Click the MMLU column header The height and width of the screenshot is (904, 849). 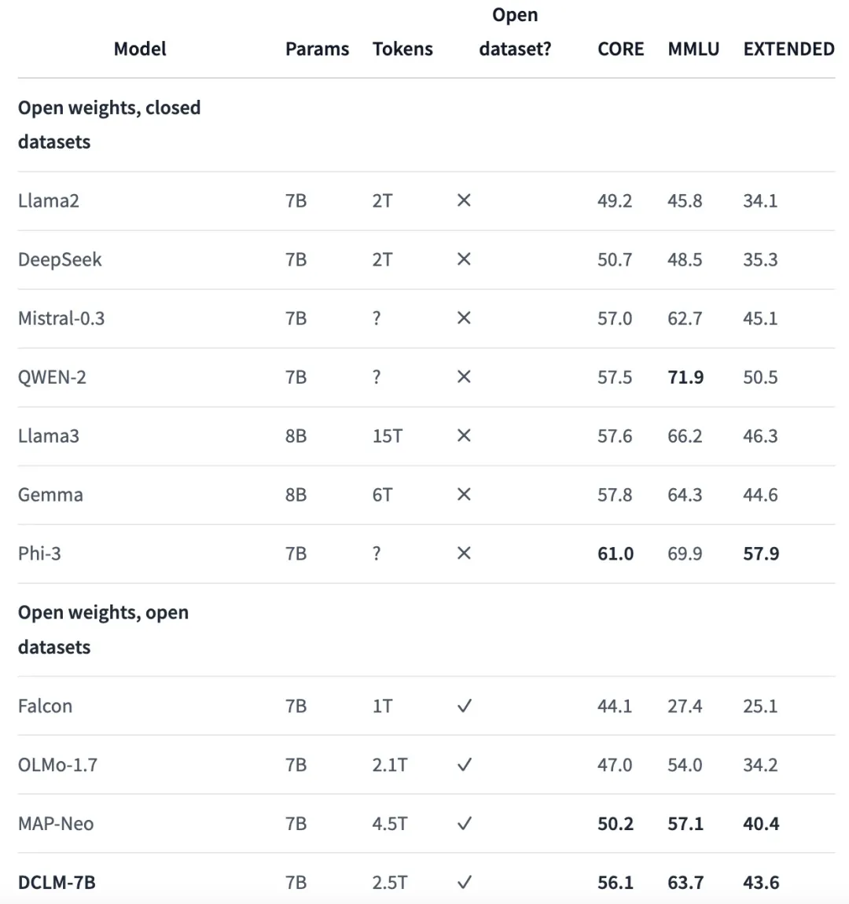pos(693,49)
